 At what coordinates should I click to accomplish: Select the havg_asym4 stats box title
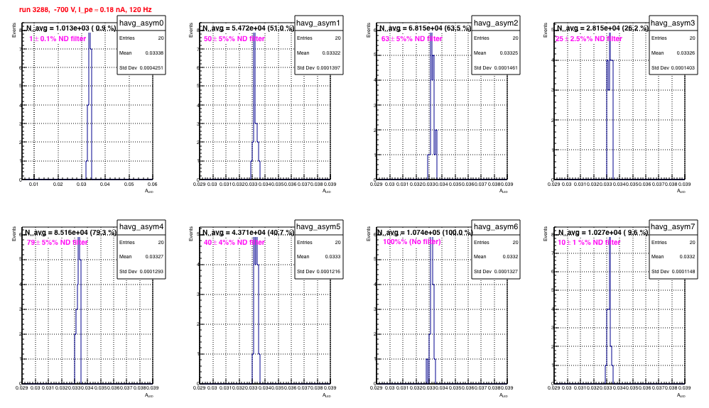[x=141, y=227]
